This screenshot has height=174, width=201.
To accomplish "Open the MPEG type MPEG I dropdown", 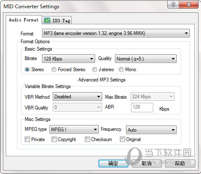I will 74,130.
